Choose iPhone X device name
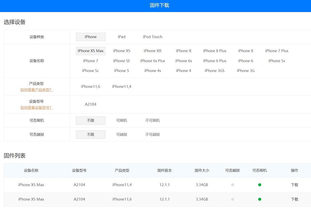 pyautogui.click(x=184, y=51)
